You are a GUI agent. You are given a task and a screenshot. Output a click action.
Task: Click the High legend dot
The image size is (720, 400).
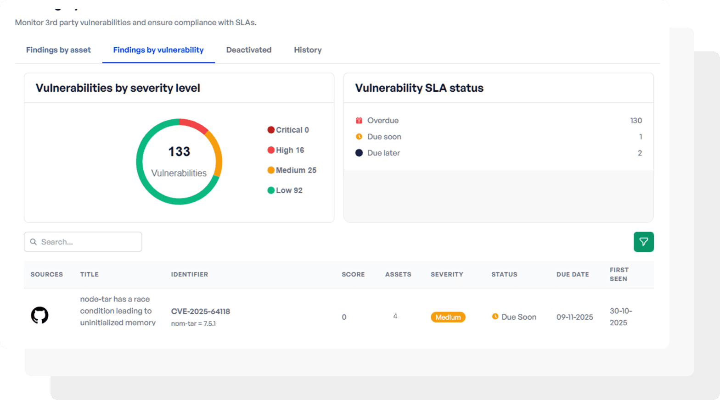click(x=271, y=150)
